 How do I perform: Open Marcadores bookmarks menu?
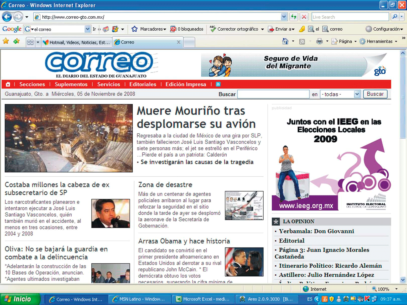[149, 29]
